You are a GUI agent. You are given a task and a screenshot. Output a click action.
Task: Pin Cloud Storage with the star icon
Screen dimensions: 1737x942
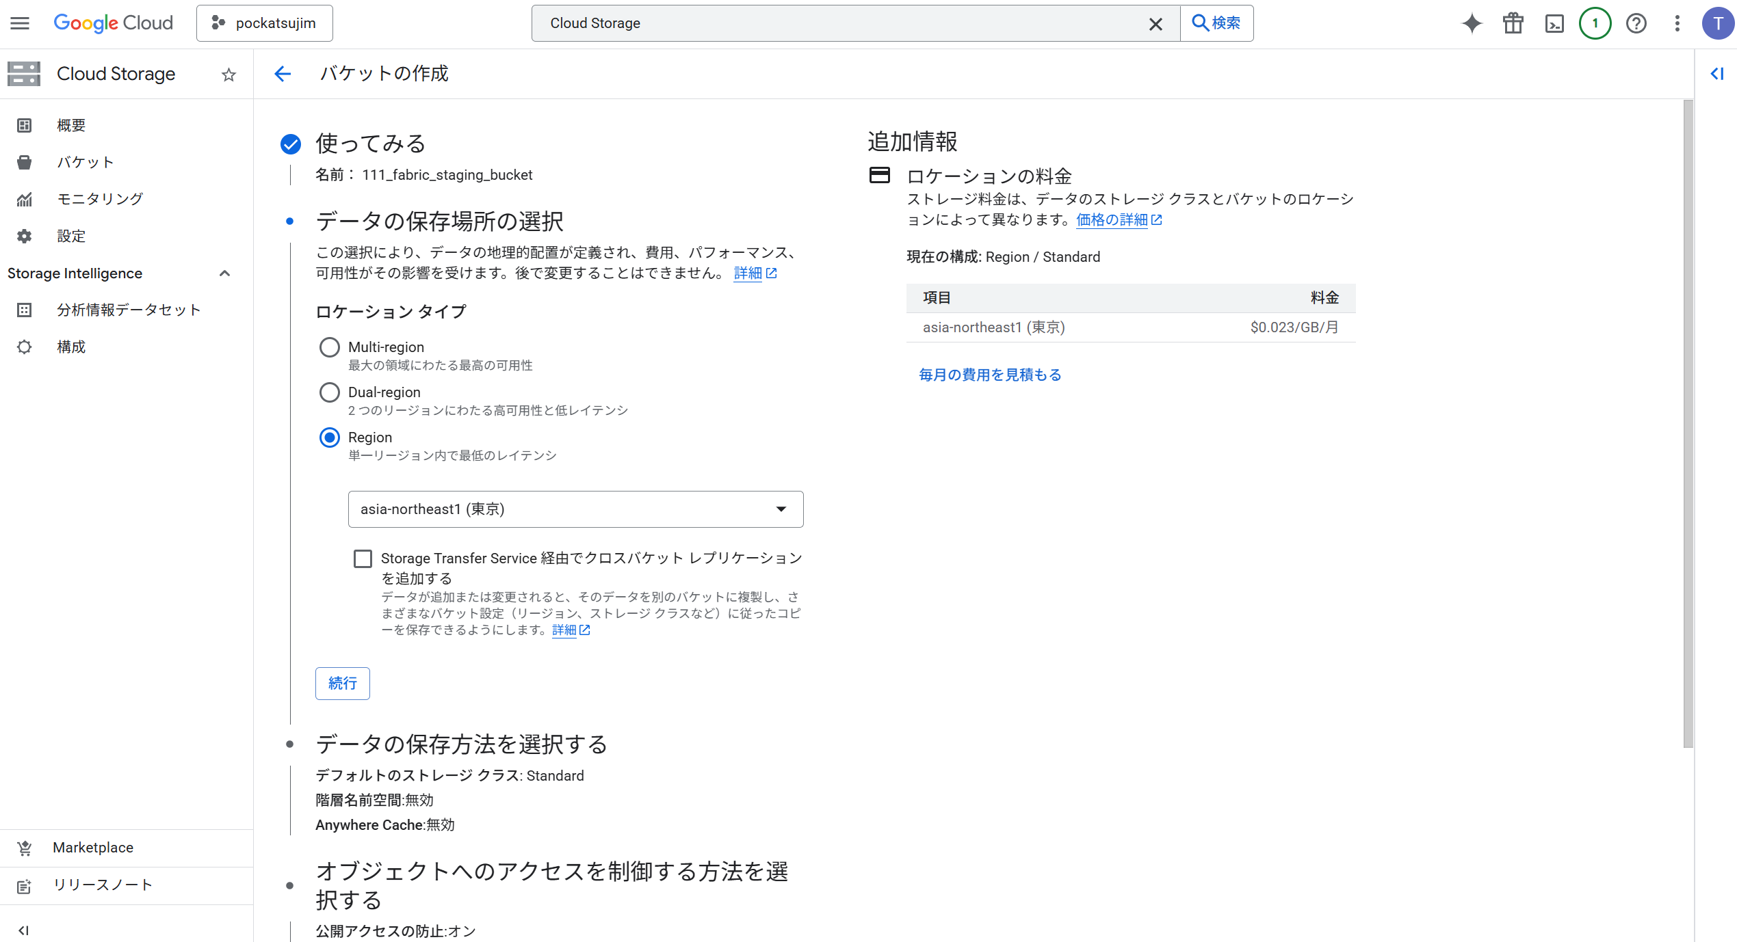[x=229, y=75]
